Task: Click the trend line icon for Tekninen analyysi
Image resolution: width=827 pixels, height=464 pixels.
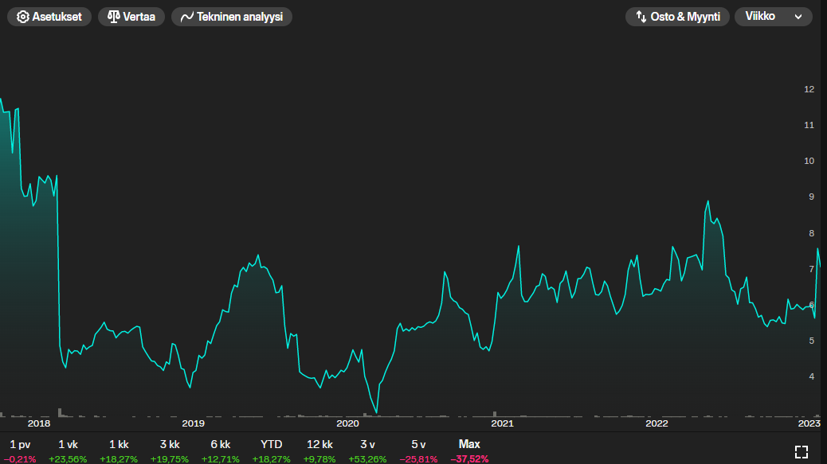Action: (x=187, y=17)
